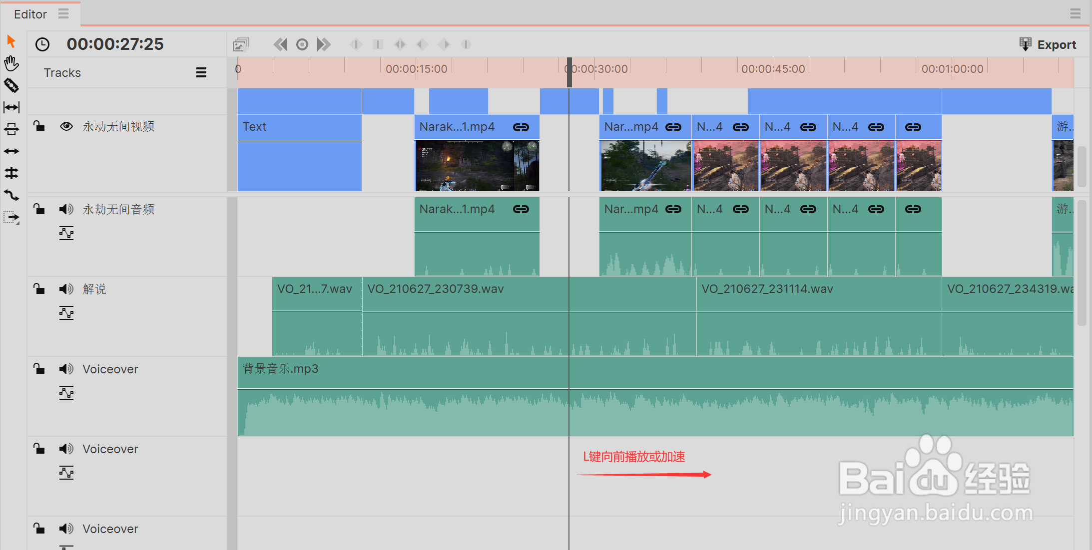Open panel options menu at top right

tap(1075, 14)
